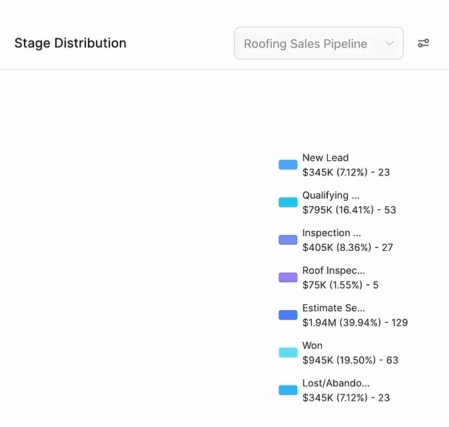Click the Estimate Se... legend swatch
Viewport: 449px width, 427px height.
point(288,315)
